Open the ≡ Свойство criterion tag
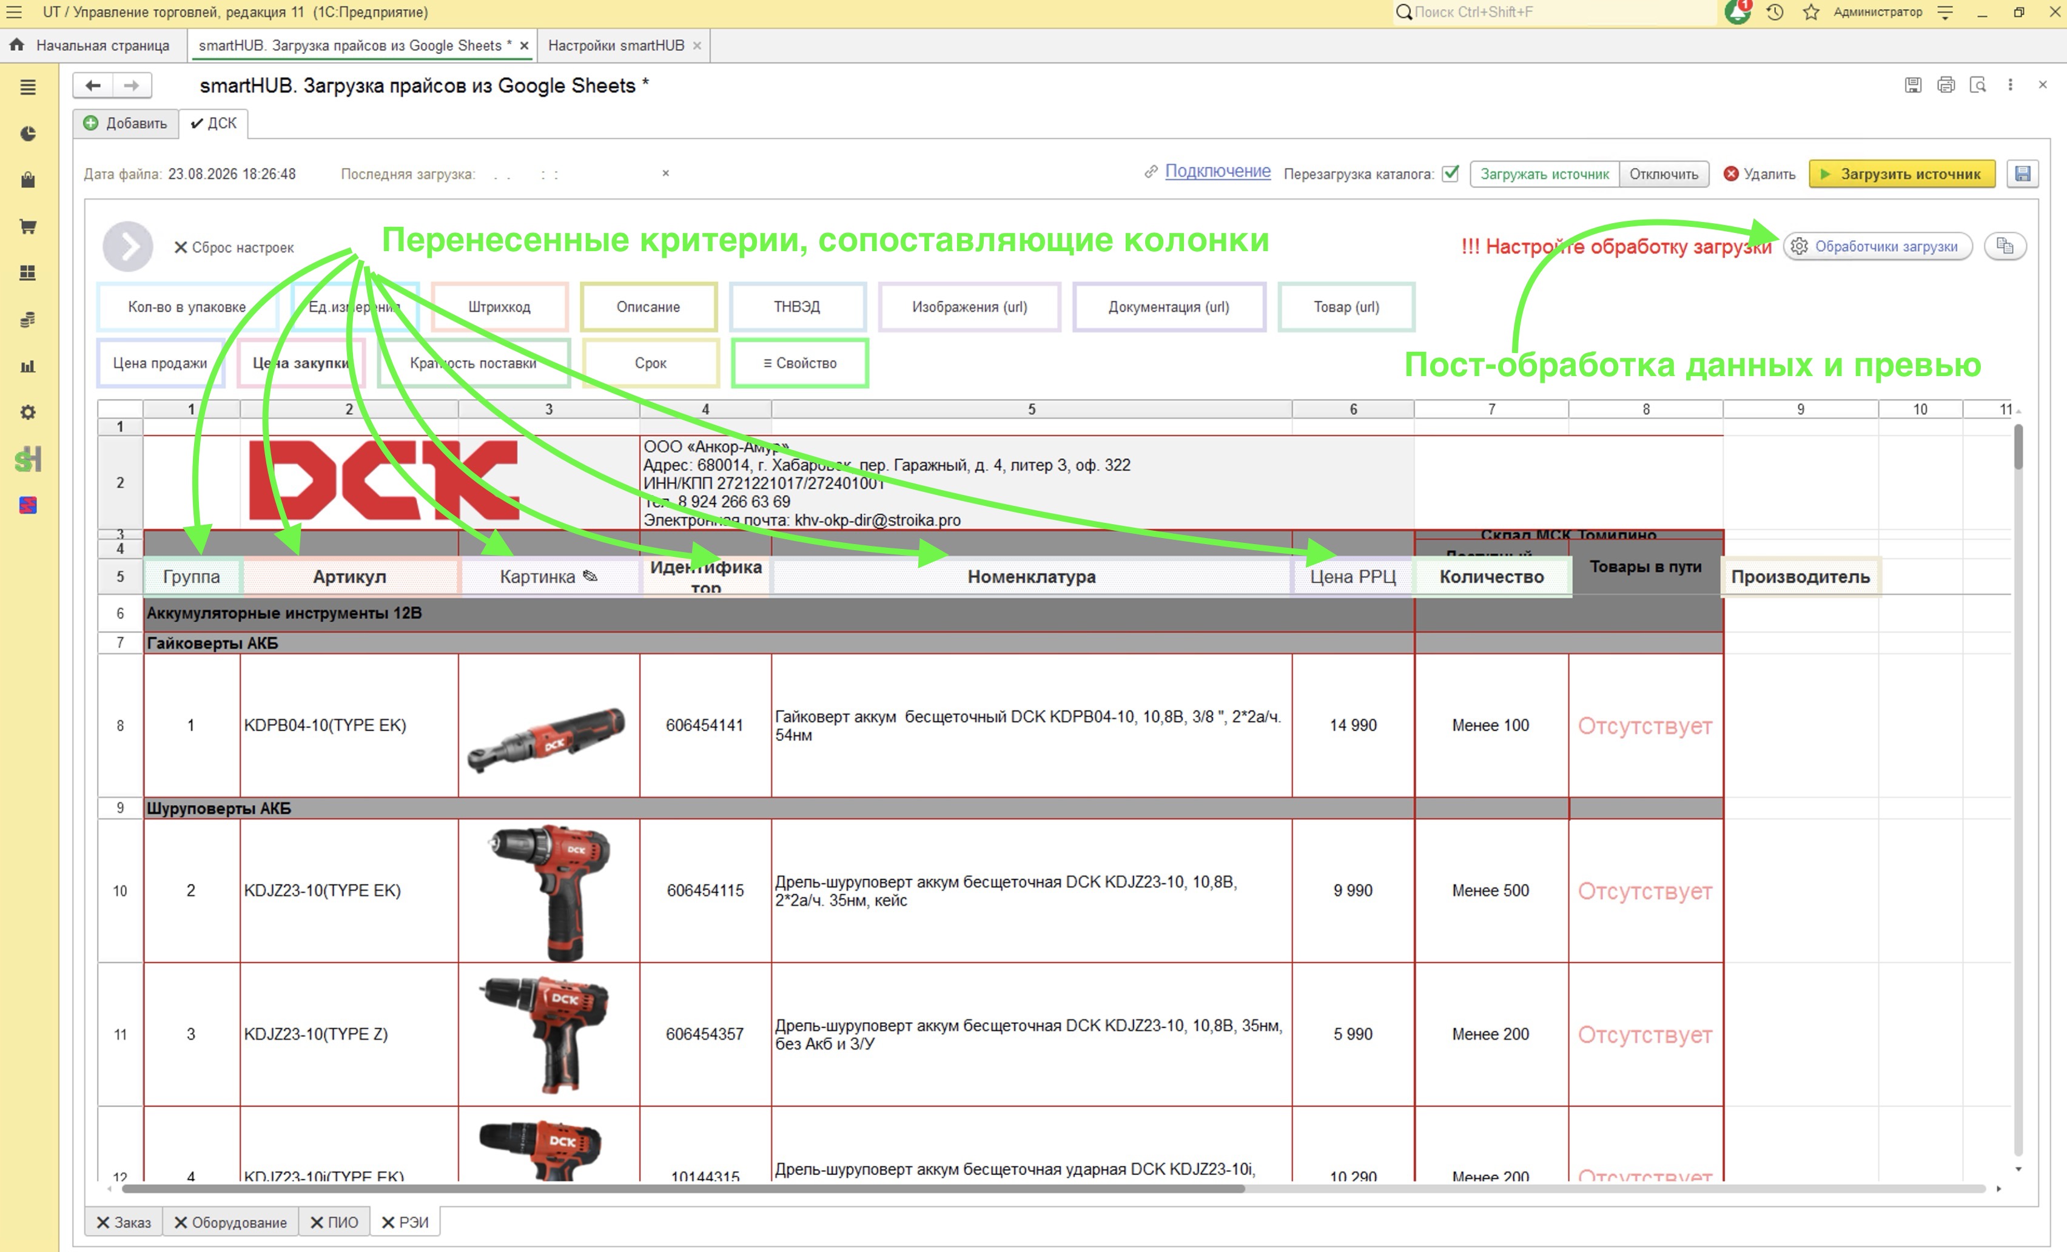The height and width of the screenshot is (1252, 2067). click(799, 363)
